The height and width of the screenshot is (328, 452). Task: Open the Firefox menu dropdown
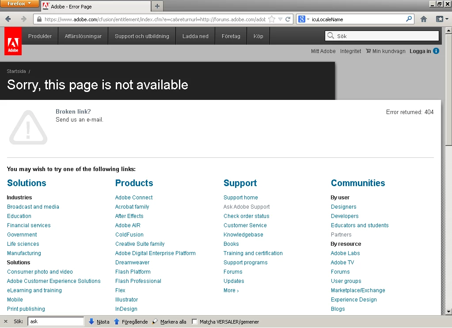(x=19, y=4)
